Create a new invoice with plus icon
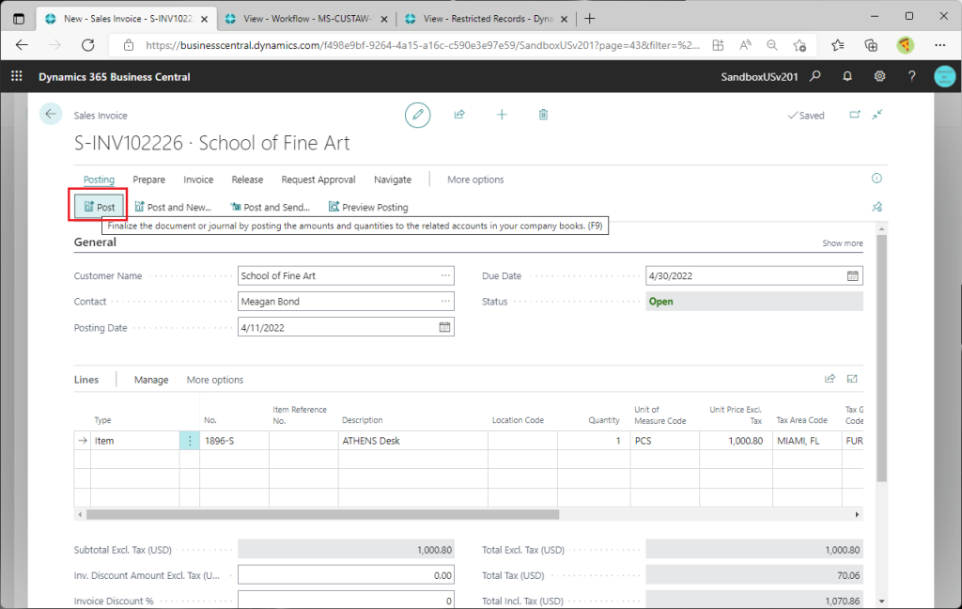 pyautogui.click(x=502, y=115)
